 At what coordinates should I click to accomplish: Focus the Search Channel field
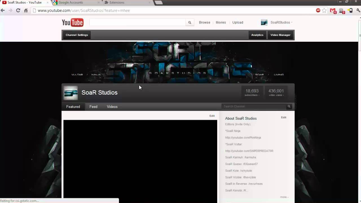pyautogui.click(x=254, y=106)
